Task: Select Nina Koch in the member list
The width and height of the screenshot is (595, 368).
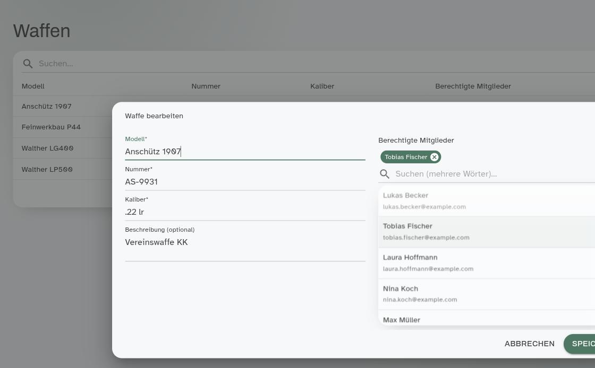Action: pos(487,294)
